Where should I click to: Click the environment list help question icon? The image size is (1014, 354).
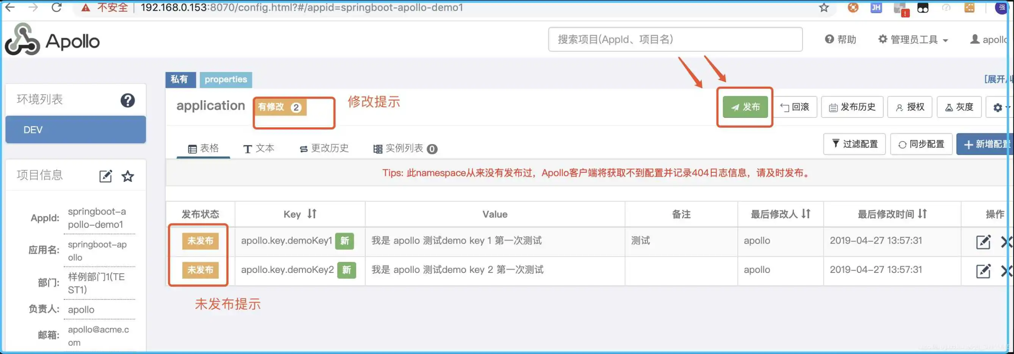(128, 100)
